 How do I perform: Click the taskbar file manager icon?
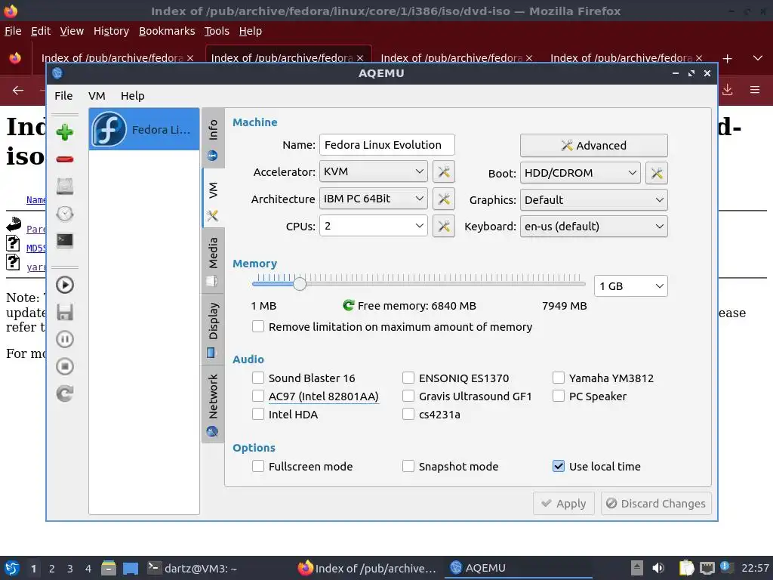tap(109, 568)
